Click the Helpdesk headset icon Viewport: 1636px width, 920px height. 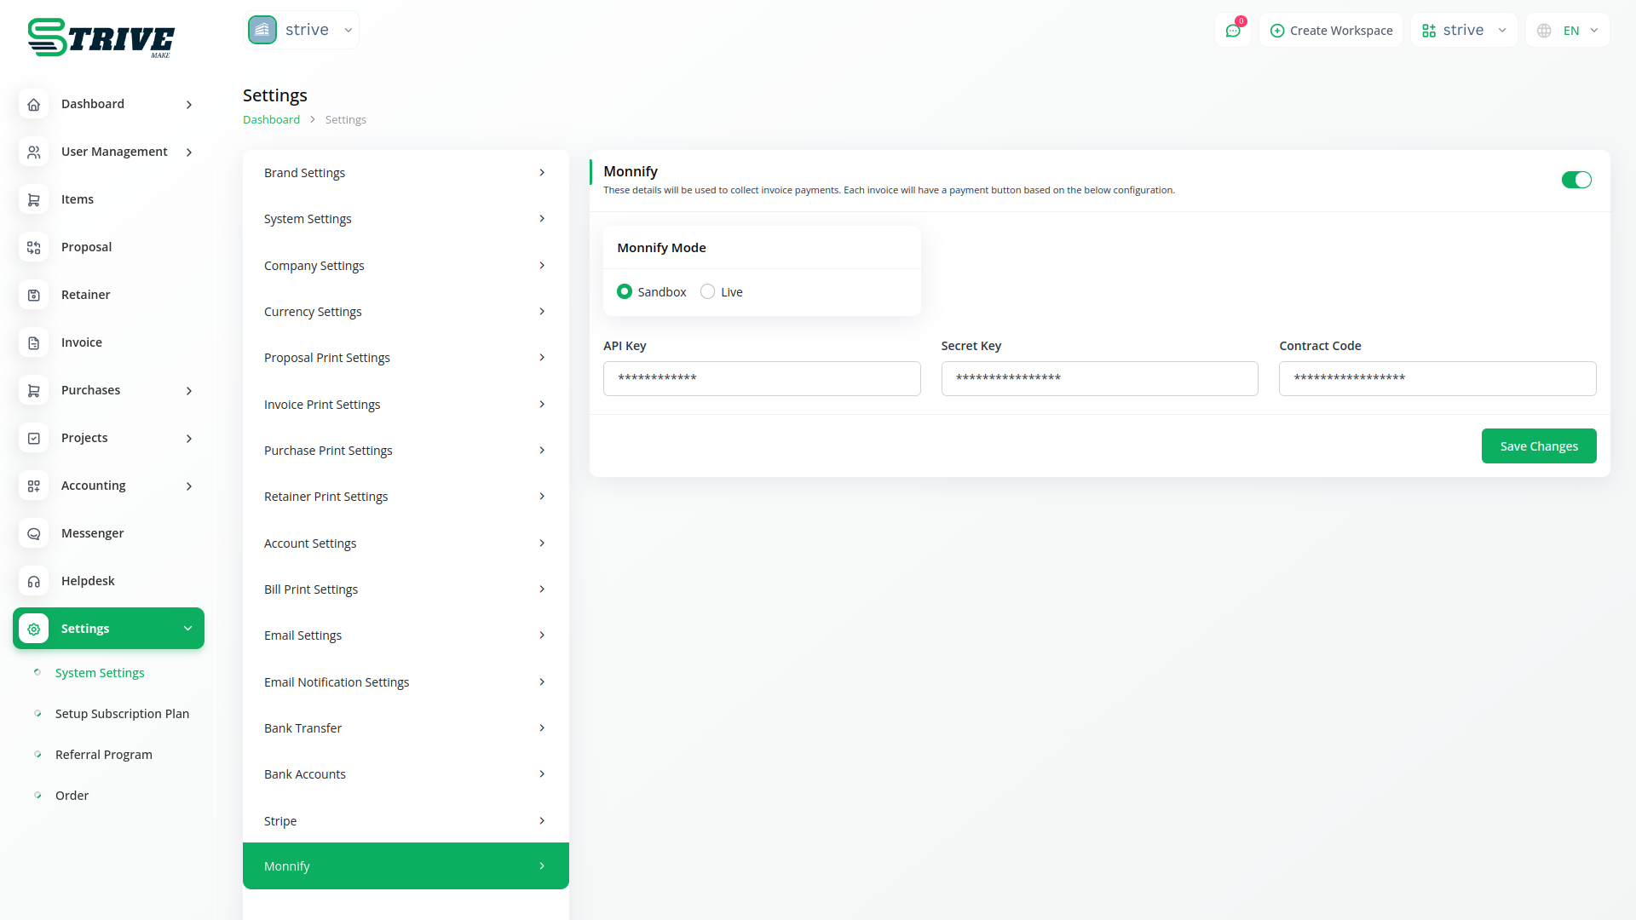click(x=33, y=581)
